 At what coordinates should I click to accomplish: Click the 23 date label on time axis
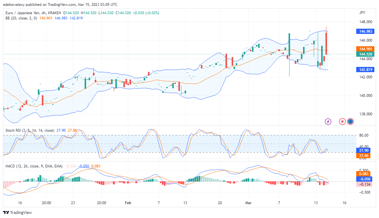[x=73, y=203]
